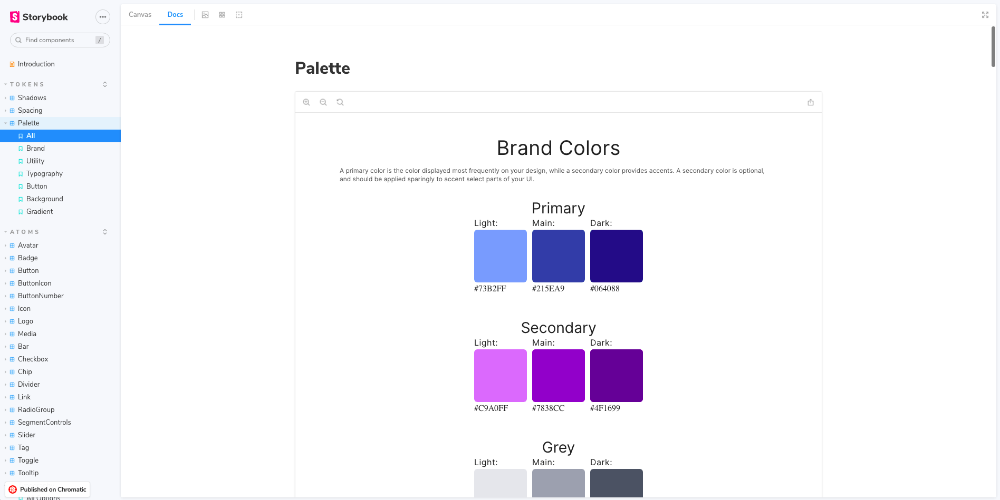This screenshot has height=500, width=1000.
Task: Zoom out of the story preview
Action: coord(323,102)
